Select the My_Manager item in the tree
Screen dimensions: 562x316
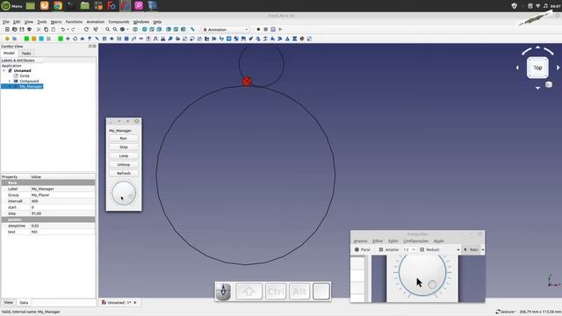click(31, 86)
